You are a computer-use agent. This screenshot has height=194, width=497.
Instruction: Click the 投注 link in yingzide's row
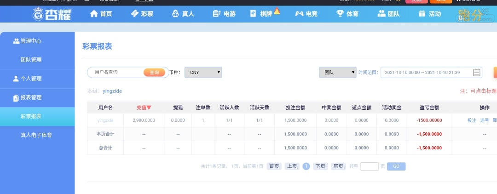[472, 120]
